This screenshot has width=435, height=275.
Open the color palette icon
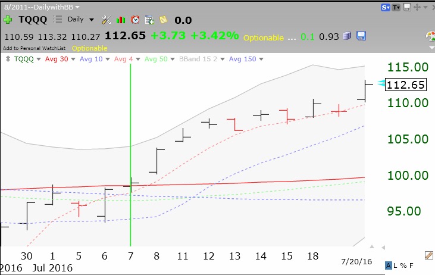[x=430, y=36]
